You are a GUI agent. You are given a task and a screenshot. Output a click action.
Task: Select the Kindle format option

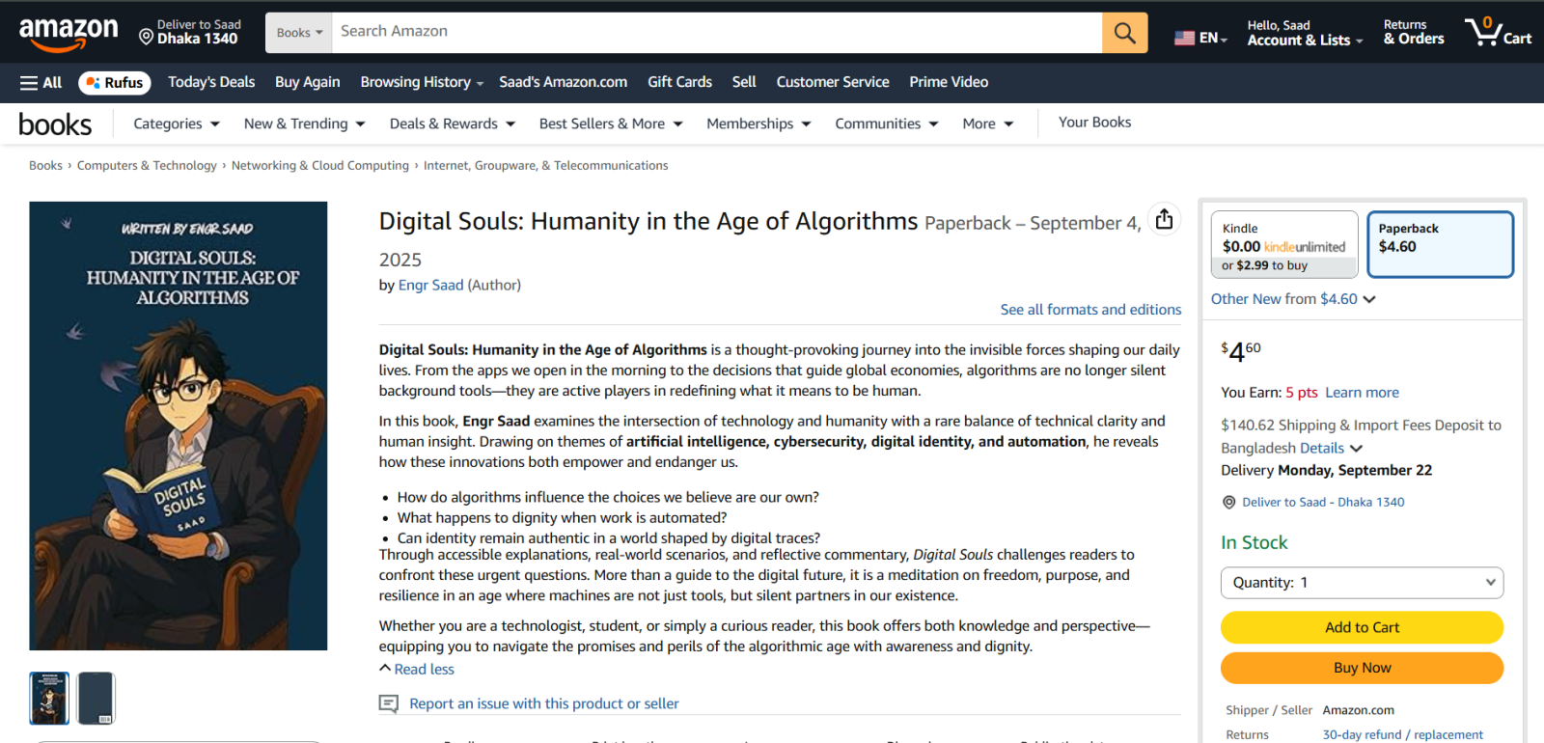pyautogui.click(x=1283, y=245)
